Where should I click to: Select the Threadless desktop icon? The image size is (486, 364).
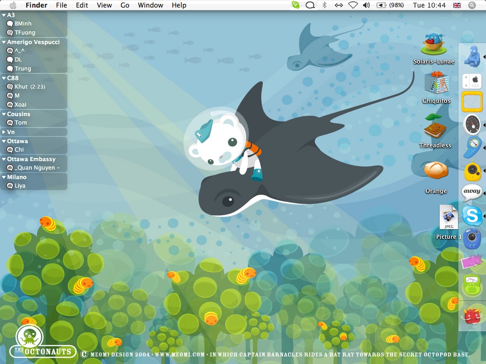435,126
